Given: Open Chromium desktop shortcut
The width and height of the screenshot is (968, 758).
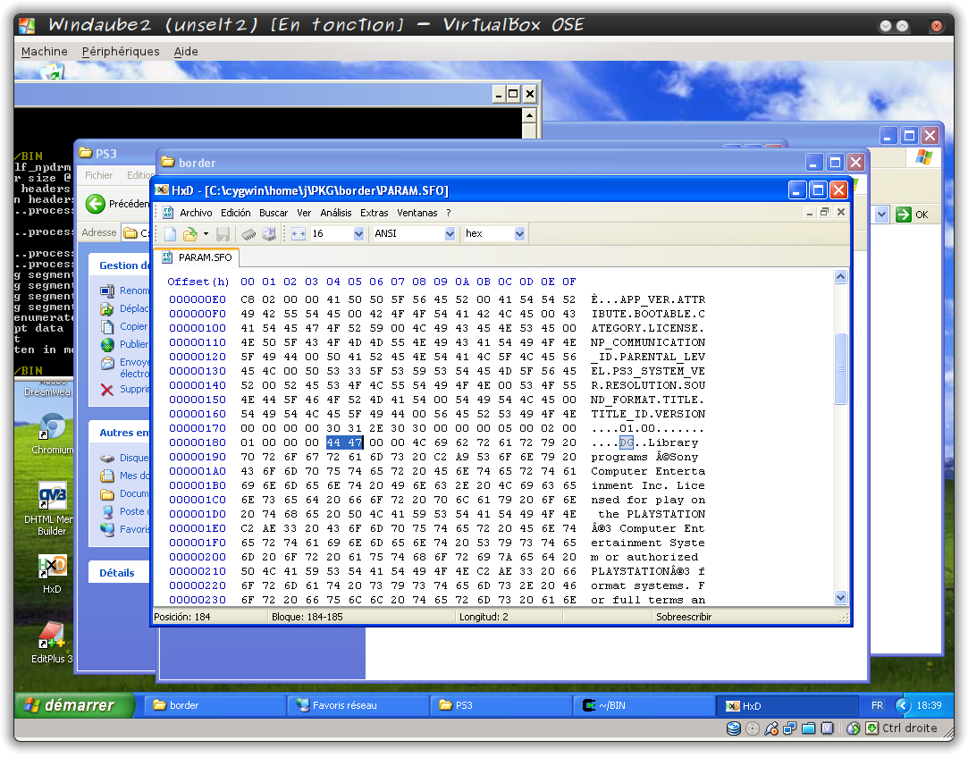Looking at the screenshot, I should click(52, 434).
